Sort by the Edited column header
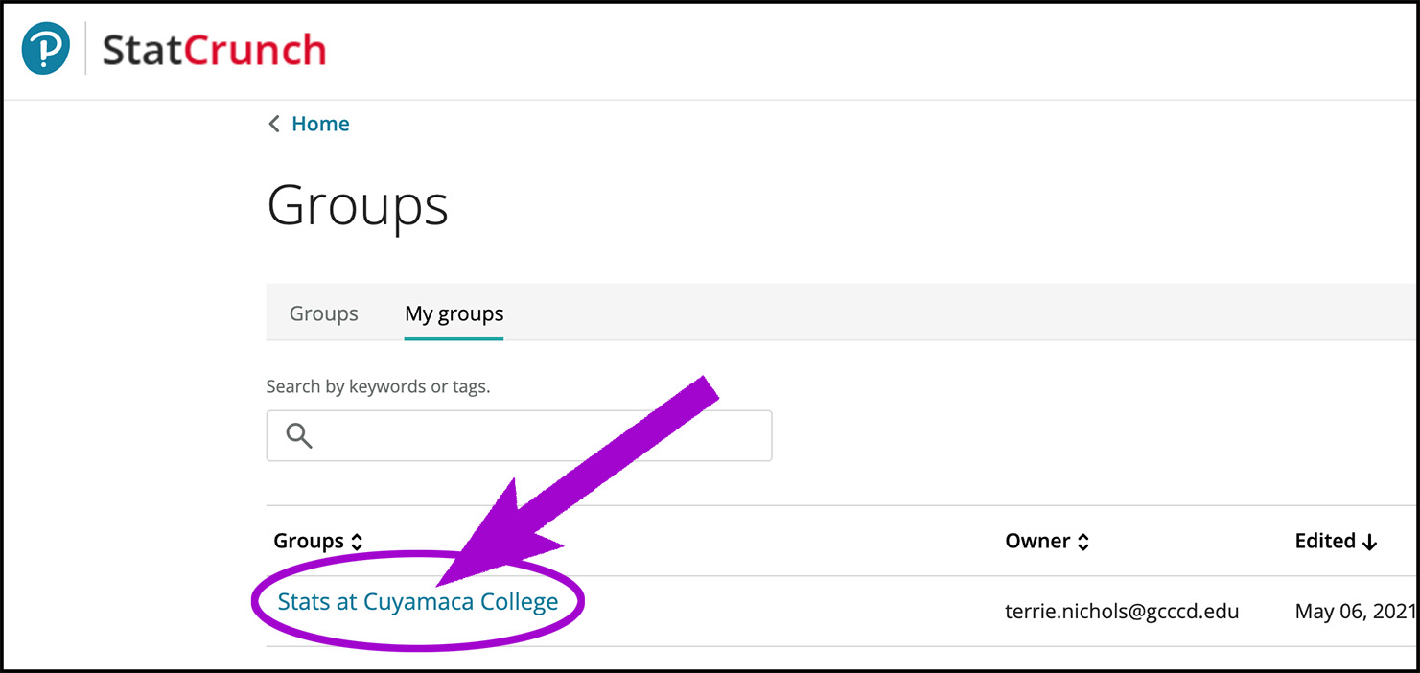This screenshot has width=1420, height=673. click(1325, 541)
